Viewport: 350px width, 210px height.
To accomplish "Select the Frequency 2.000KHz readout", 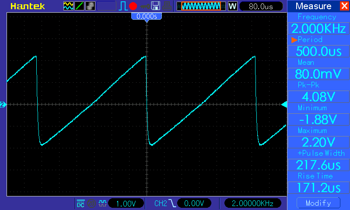I will click(318, 28).
